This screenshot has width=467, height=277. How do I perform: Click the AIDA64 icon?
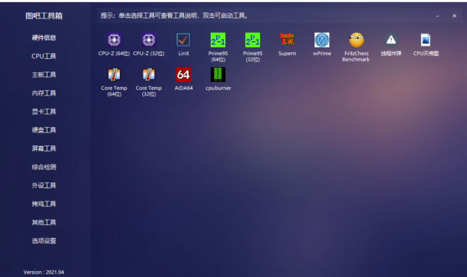coord(183,75)
